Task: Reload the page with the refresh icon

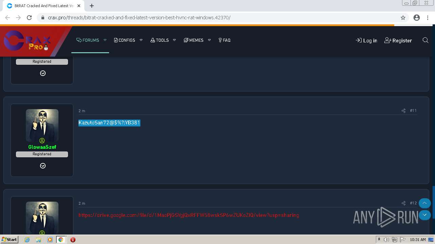Action: click(29, 18)
